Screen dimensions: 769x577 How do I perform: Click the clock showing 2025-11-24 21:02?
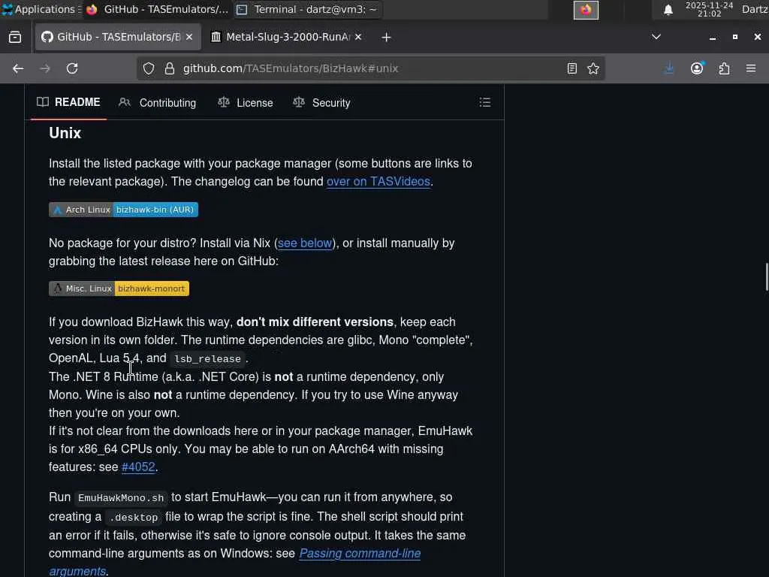pyautogui.click(x=709, y=9)
